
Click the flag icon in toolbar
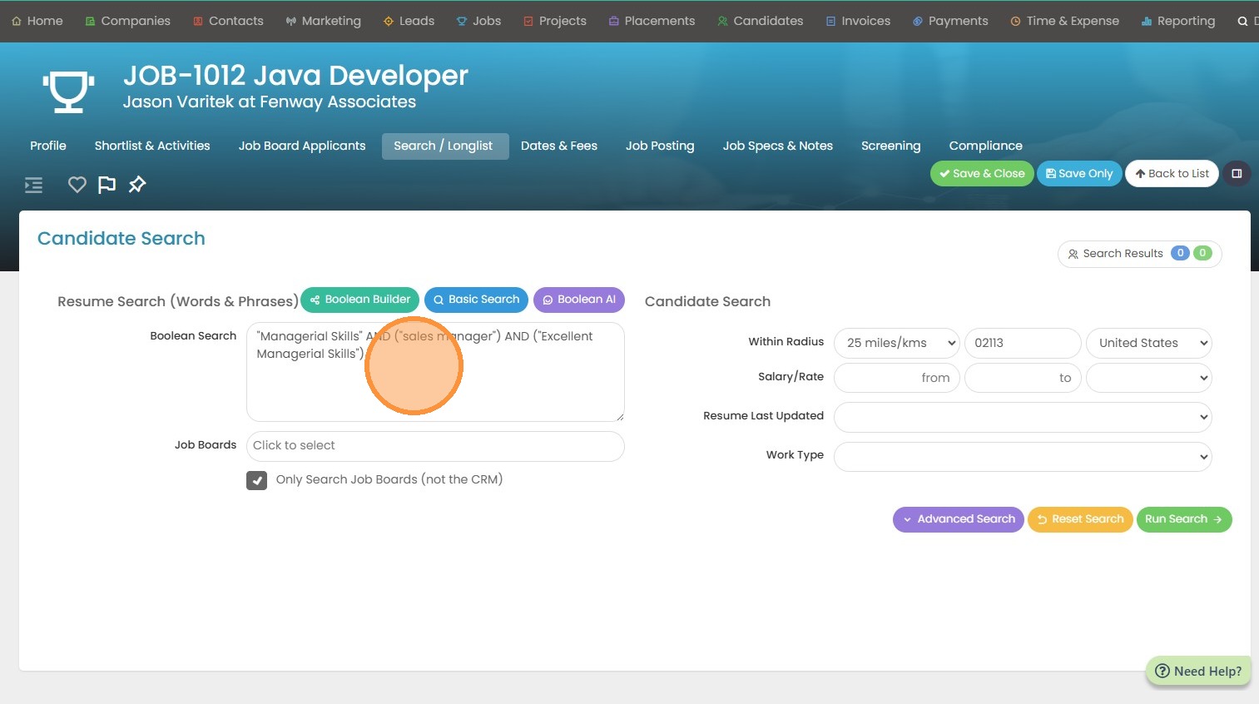pos(107,185)
